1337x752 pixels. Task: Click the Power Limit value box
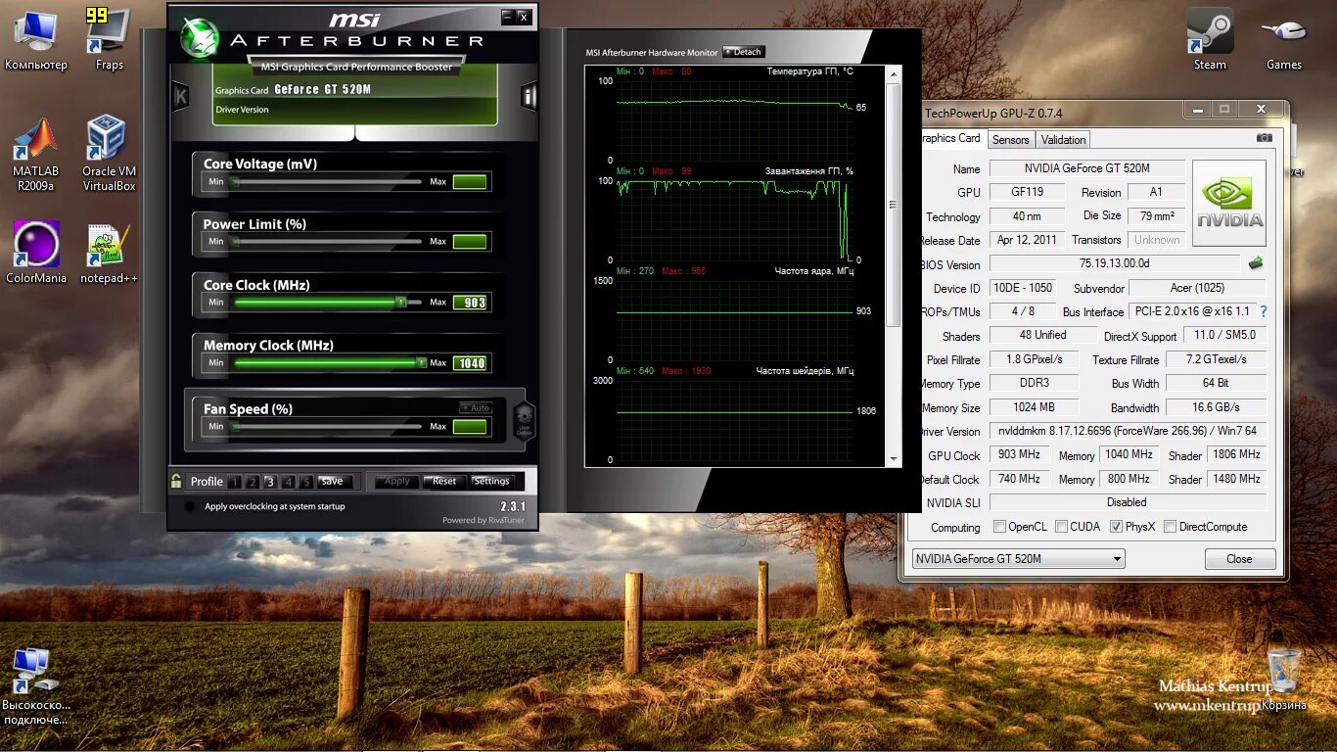[x=470, y=242]
